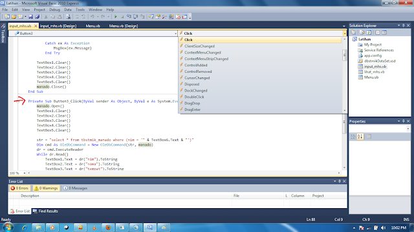414x232 pixels.
Task: Select dbstmikDataSet.xsd in Solution Explorer
Action: [x=380, y=61]
